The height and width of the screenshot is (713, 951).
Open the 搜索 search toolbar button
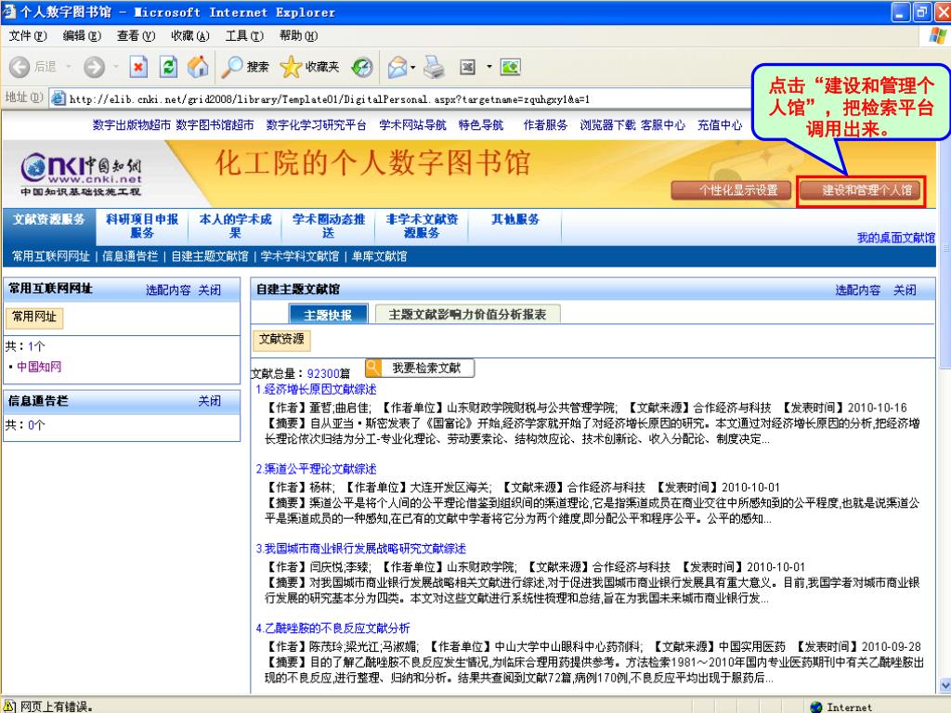[x=245, y=67]
